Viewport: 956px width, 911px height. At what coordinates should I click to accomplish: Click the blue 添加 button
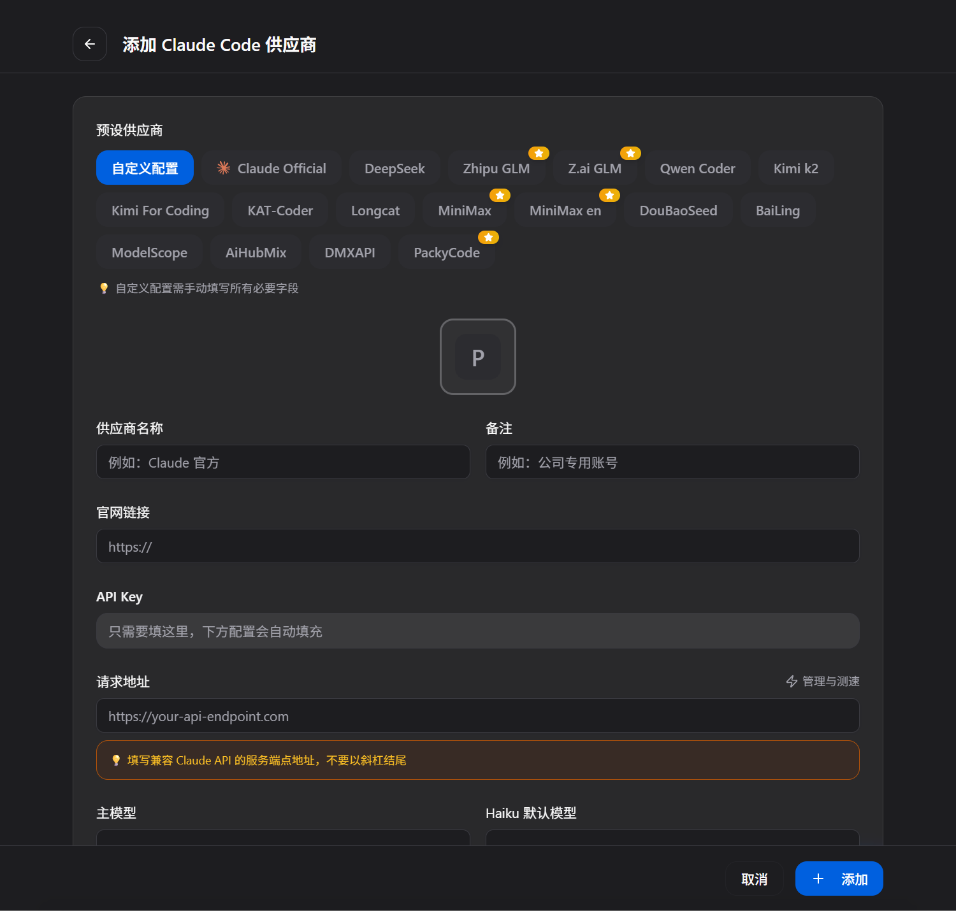tap(839, 879)
